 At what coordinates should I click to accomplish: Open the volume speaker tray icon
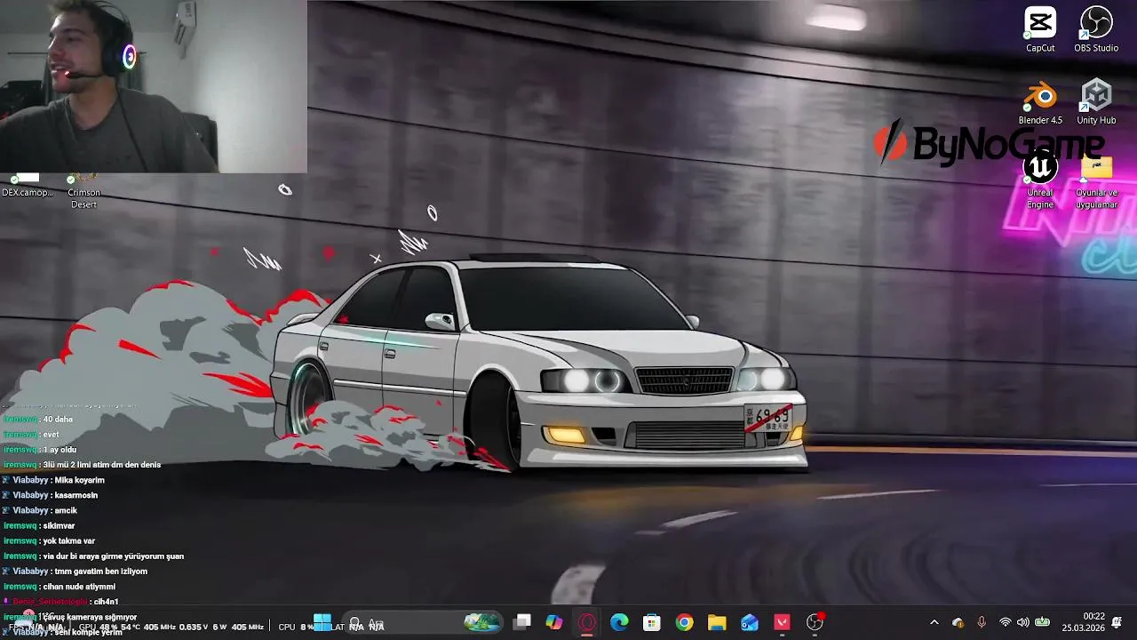coord(1022,622)
